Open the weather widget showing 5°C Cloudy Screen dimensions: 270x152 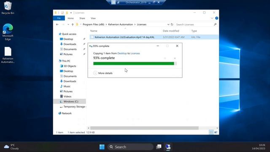[11, 147]
